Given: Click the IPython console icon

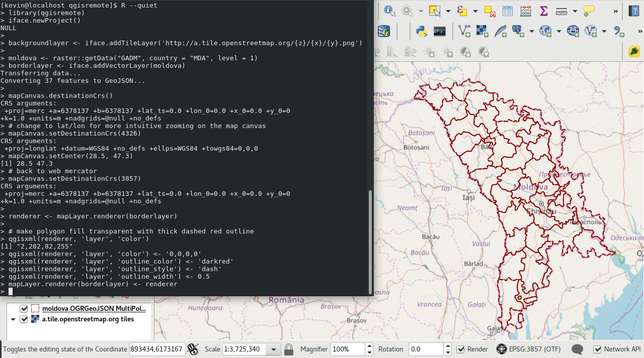Looking at the screenshot, I should pyautogui.click(x=440, y=31).
